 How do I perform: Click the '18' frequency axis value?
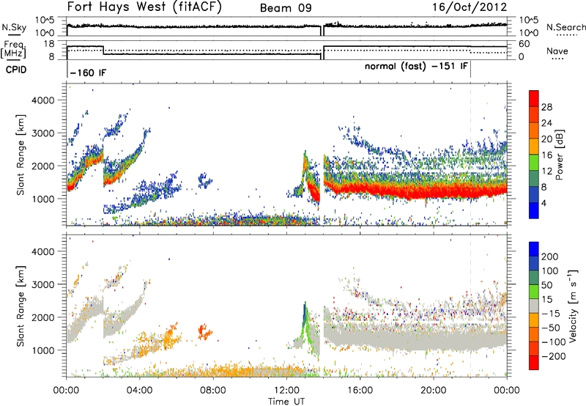pyautogui.click(x=49, y=44)
